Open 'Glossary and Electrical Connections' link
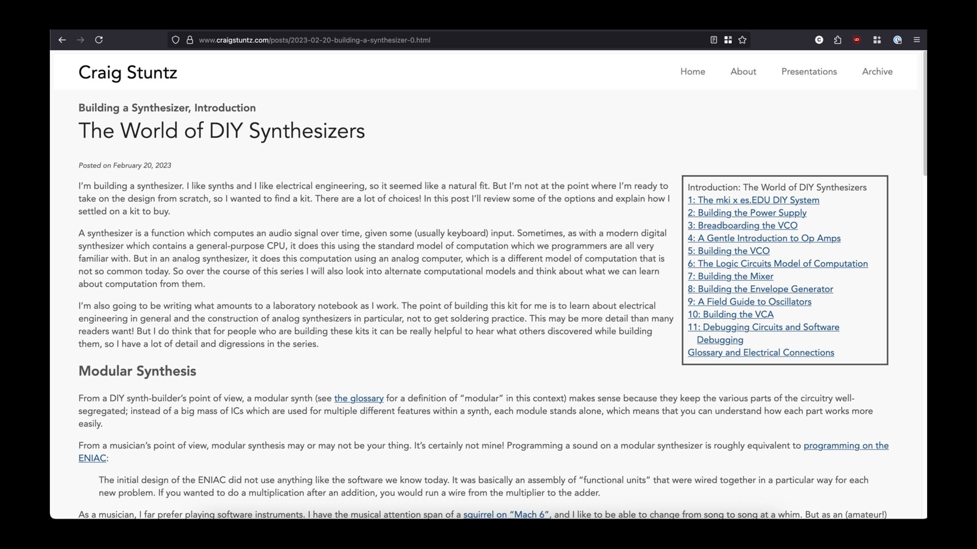This screenshot has height=549, width=977. (x=760, y=353)
